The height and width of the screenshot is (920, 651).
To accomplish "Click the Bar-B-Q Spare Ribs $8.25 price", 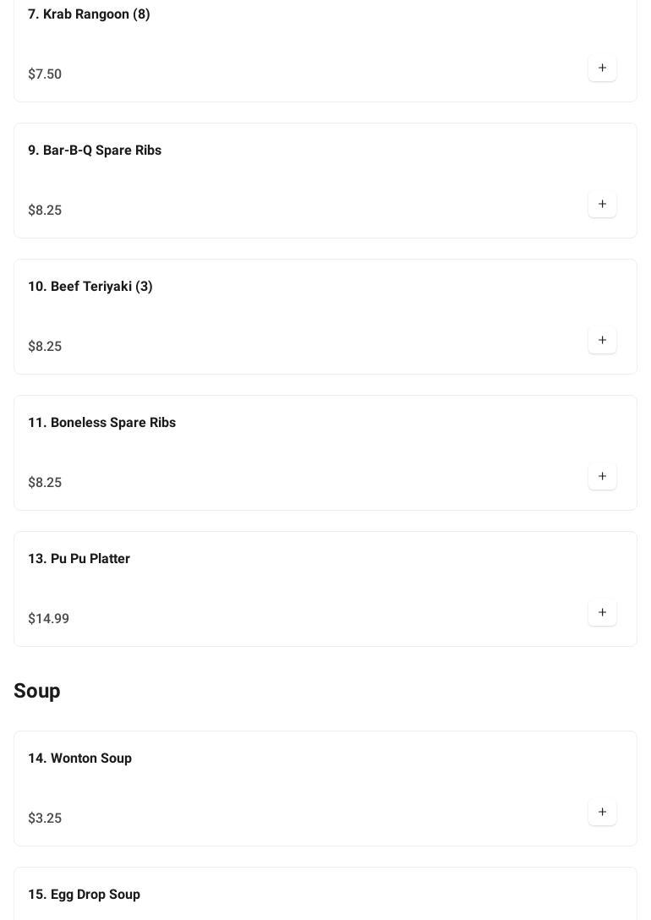I will click(45, 211).
